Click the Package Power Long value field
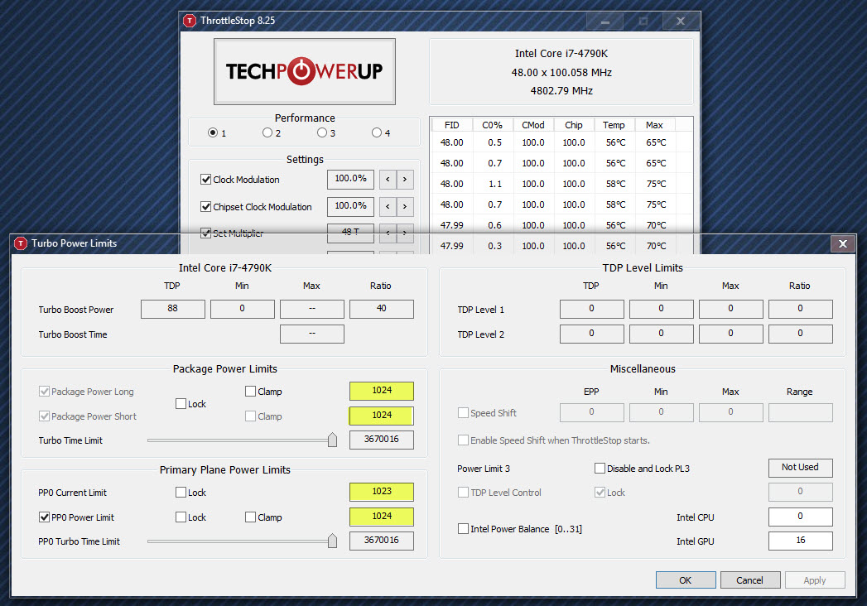This screenshot has width=867, height=606. [x=382, y=391]
